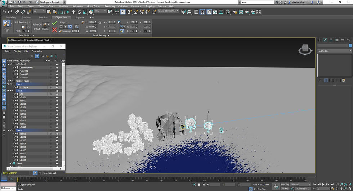This screenshot has width=353, height=191.
Task: Collapse the Tree3 layer
Action: (x=8, y=130)
